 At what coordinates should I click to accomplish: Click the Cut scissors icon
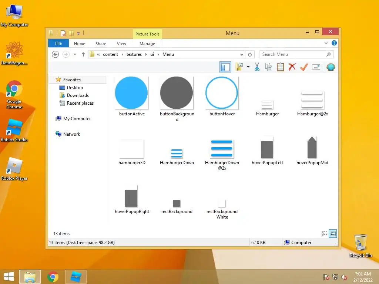257,67
